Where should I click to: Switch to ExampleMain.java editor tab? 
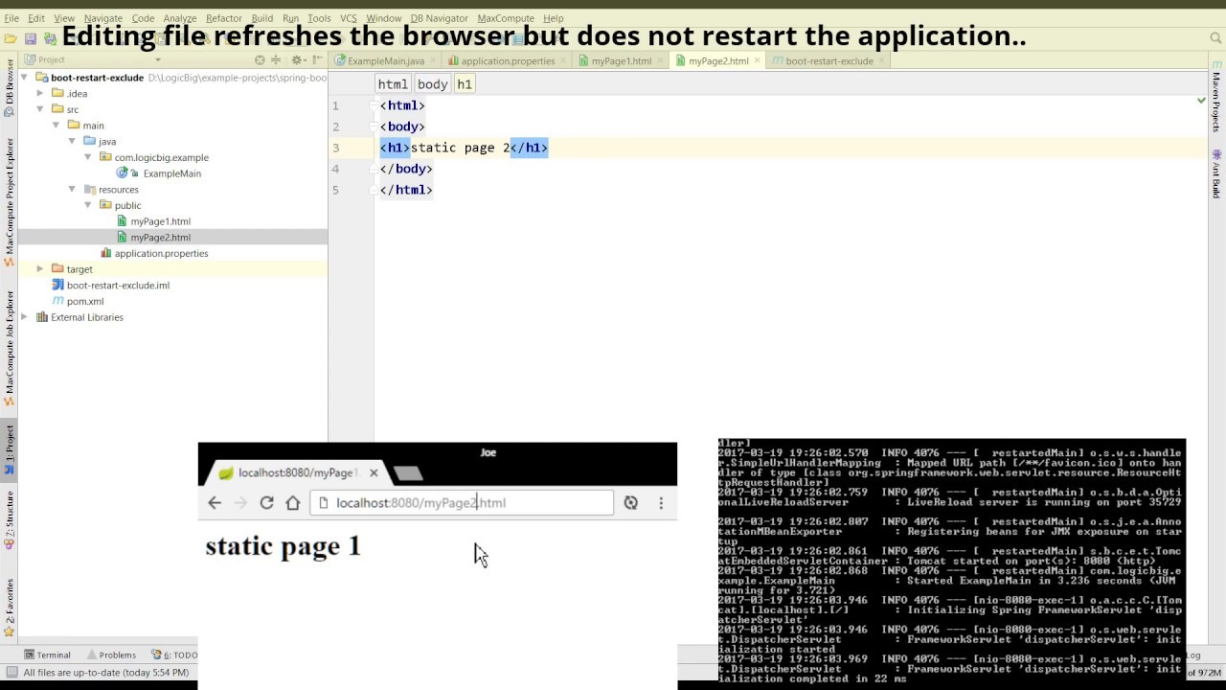coord(386,61)
